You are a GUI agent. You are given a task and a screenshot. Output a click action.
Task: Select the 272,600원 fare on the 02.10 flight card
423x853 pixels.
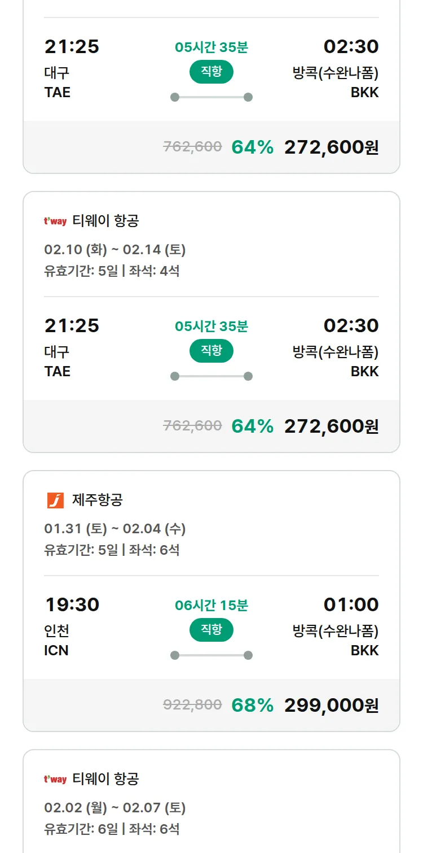tap(331, 426)
